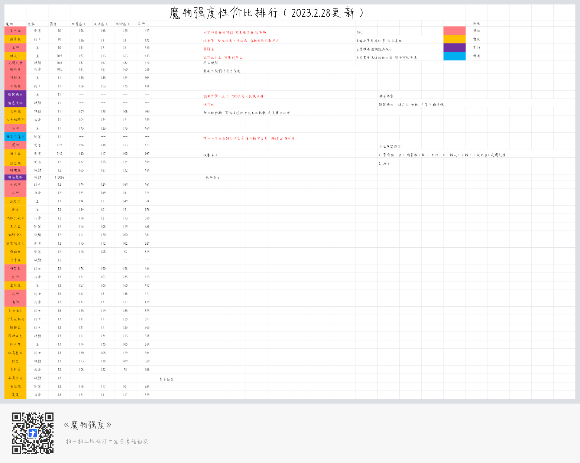
Task: Click the QR code in the footer
Action: (x=33, y=433)
